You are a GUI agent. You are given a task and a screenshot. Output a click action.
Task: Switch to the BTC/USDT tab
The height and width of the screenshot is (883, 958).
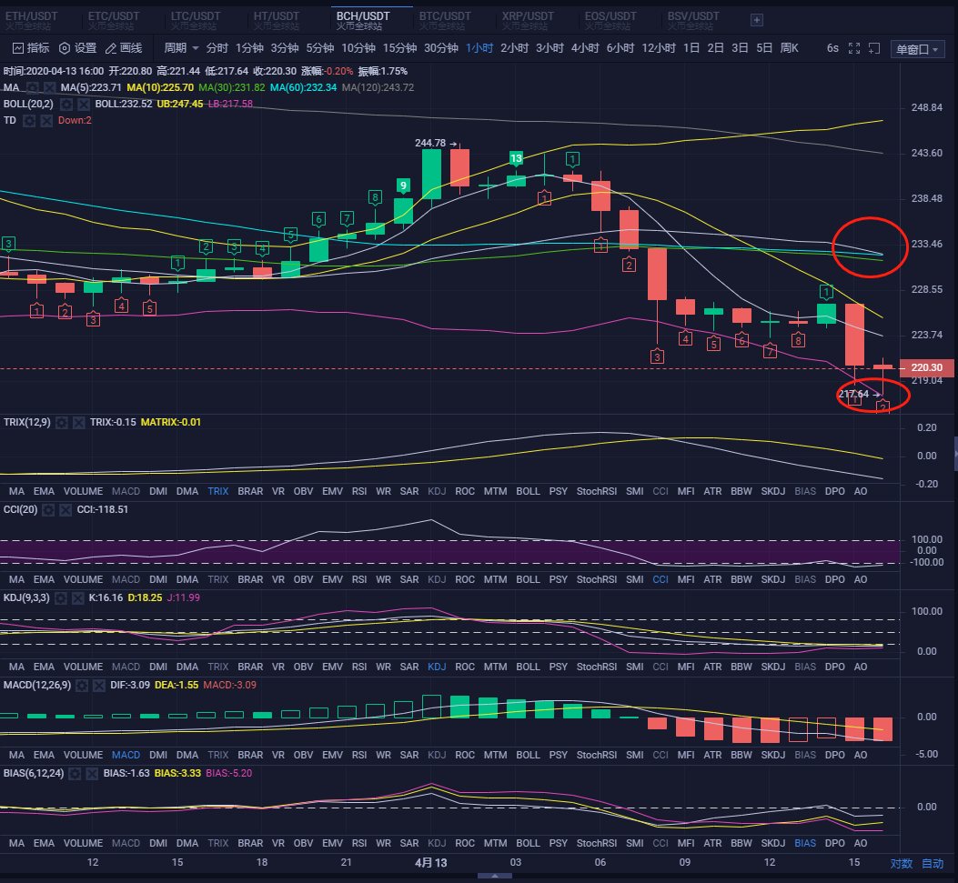coord(445,20)
